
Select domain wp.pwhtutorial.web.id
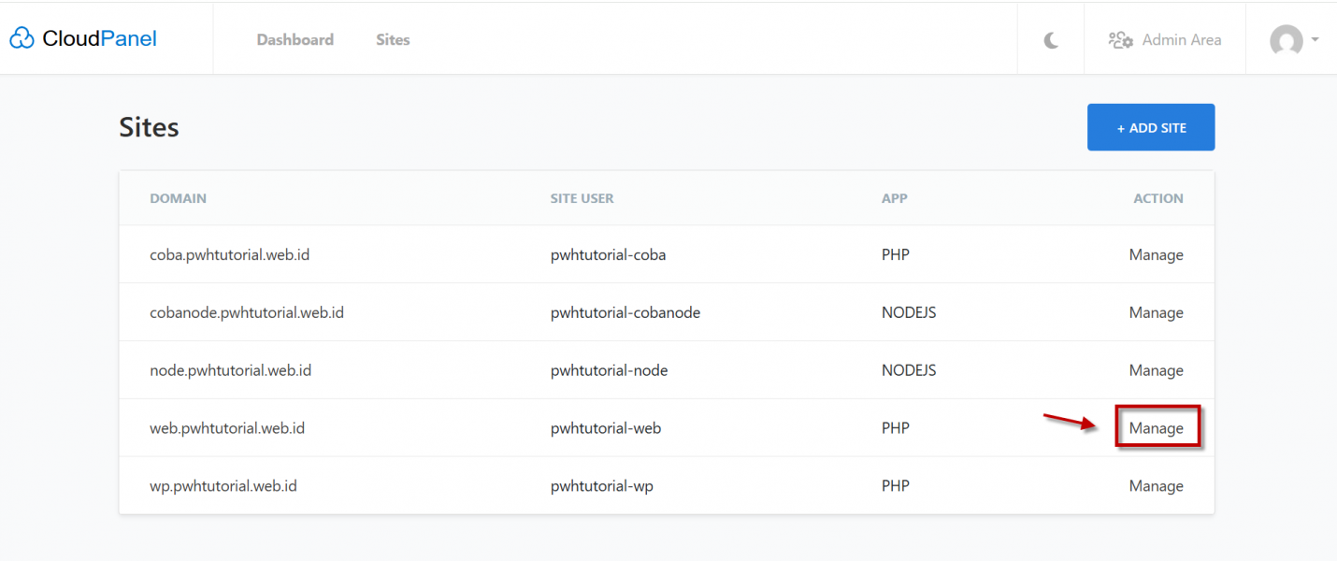click(x=223, y=486)
